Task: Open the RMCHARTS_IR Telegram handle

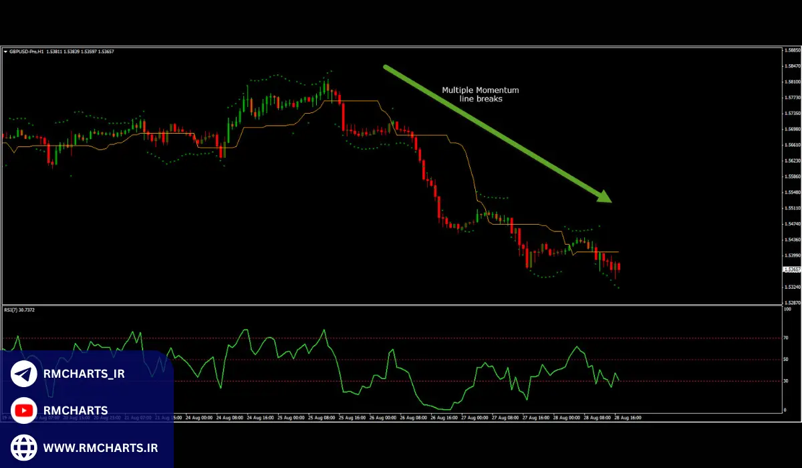Action: coord(84,374)
